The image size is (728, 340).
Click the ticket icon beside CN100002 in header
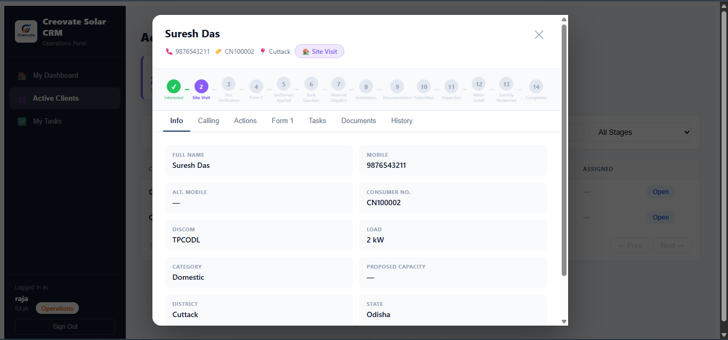[219, 52]
